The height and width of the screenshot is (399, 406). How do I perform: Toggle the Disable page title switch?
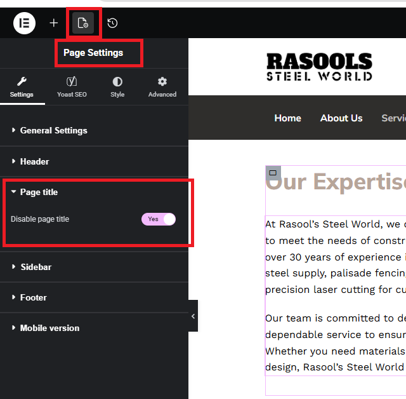pyautogui.click(x=159, y=219)
